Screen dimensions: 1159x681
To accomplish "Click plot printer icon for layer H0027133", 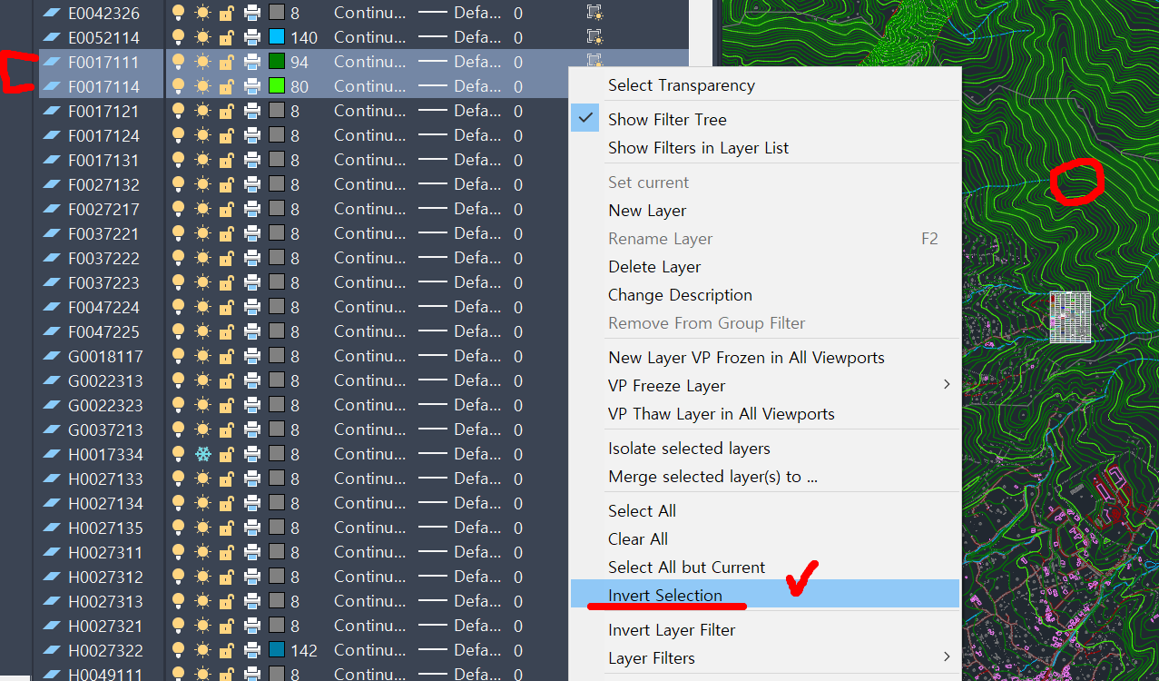I will point(252,479).
